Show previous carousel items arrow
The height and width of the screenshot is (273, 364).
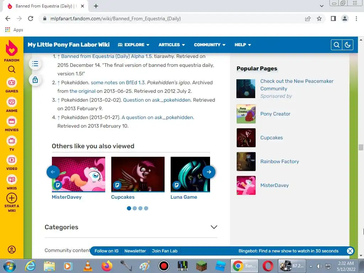(x=53, y=172)
